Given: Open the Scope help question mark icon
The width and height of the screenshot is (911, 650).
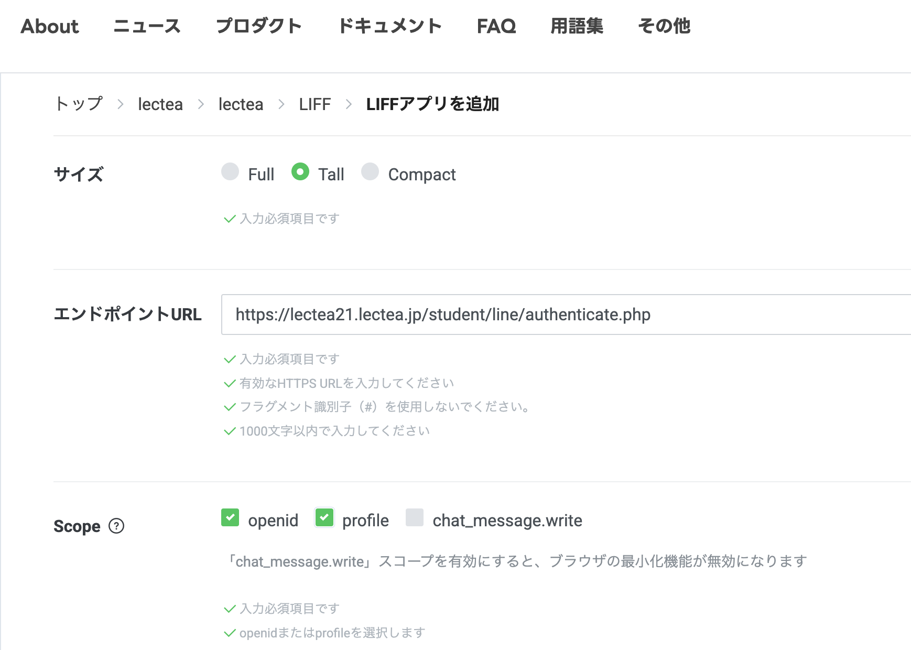Looking at the screenshot, I should click(x=116, y=526).
